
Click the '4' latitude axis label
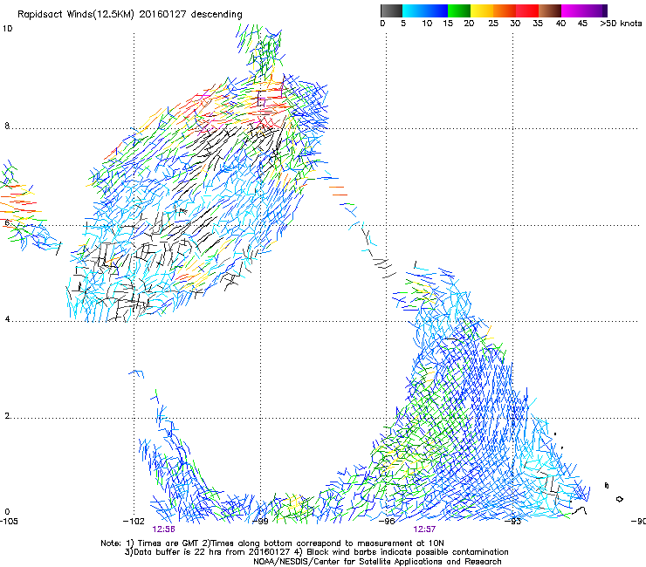(x=7, y=319)
